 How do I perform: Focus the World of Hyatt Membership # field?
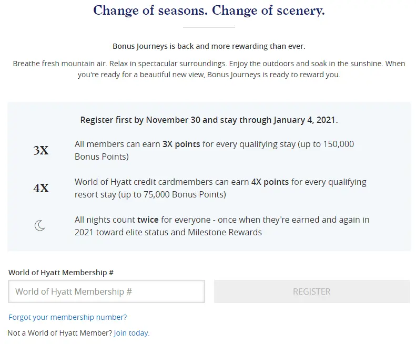[106, 291]
